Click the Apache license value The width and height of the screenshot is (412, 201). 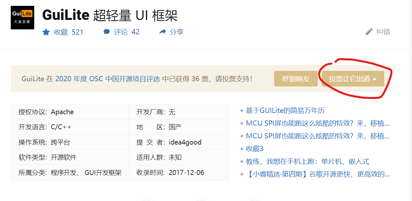tap(62, 112)
